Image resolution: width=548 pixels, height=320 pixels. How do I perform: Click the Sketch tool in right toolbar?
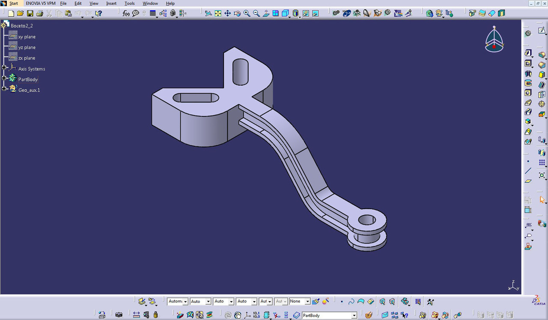coord(542,30)
